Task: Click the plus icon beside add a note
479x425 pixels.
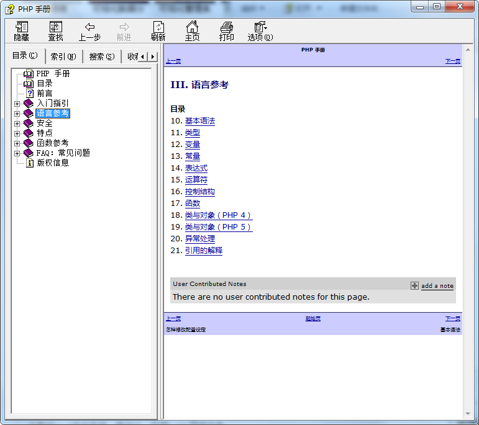Action: 414,285
